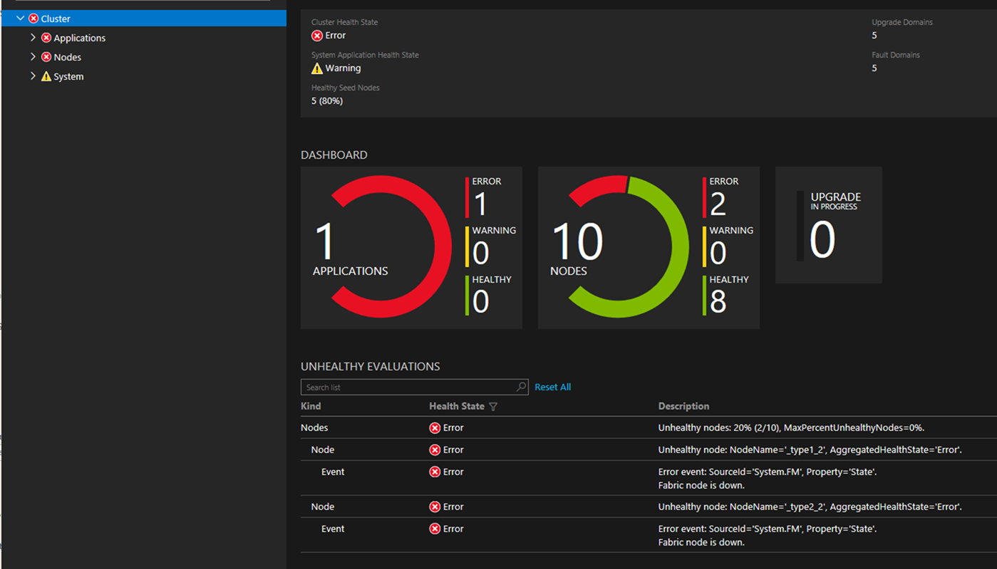The image size is (997, 569).
Task: Click the System warning triangle icon
Action: coord(46,76)
